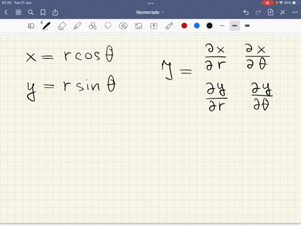This screenshot has height=226, width=301.
Task: Add a new page
Action: 270,12
